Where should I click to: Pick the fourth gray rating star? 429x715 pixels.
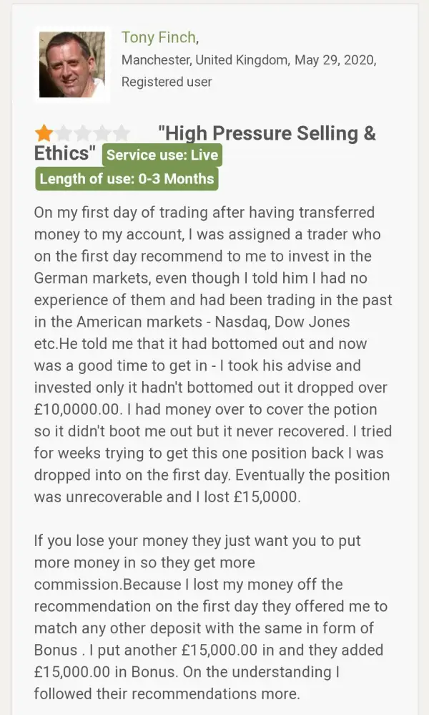[102, 133]
